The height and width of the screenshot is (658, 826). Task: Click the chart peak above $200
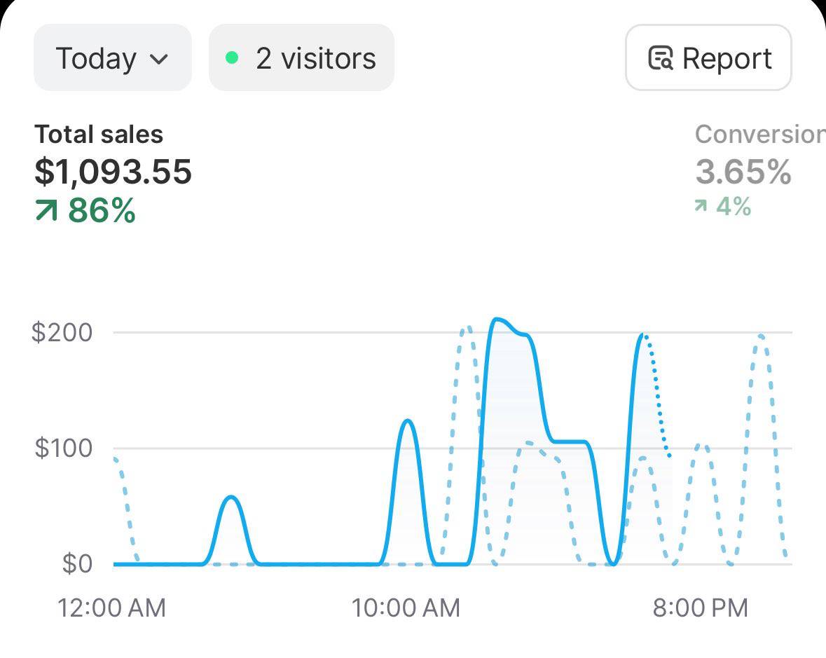pos(496,320)
